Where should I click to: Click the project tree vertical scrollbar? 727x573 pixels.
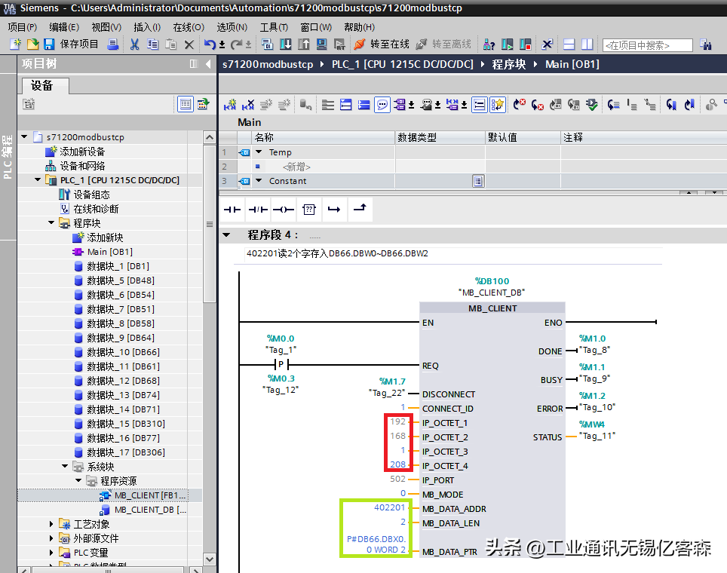(x=210, y=224)
